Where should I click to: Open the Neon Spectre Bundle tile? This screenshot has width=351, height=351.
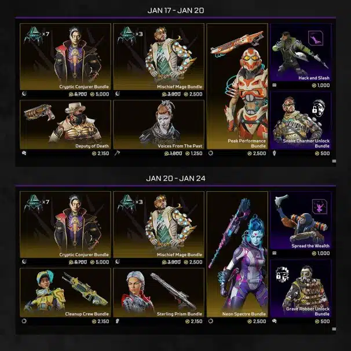(x=237, y=254)
